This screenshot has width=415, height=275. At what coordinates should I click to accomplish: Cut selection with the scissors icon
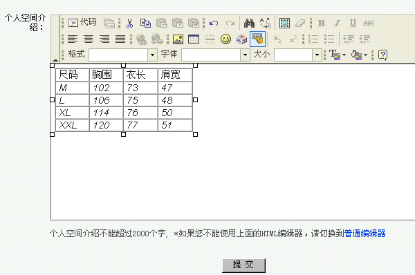point(129,23)
